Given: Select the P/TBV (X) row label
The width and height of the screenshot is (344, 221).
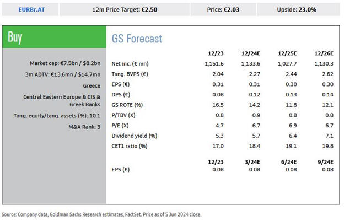Looking at the screenshot, I should pyautogui.click(x=125, y=114).
